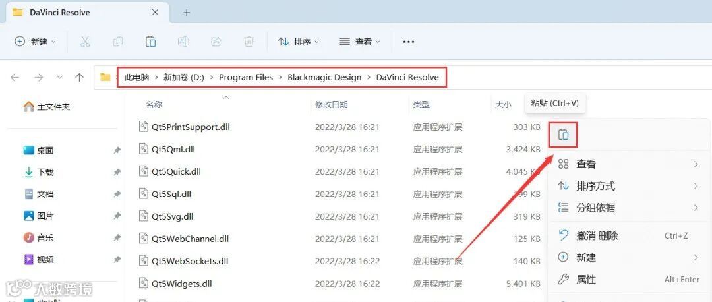Click Program Files breadcrumb
The image size is (712, 302).
point(246,78)
